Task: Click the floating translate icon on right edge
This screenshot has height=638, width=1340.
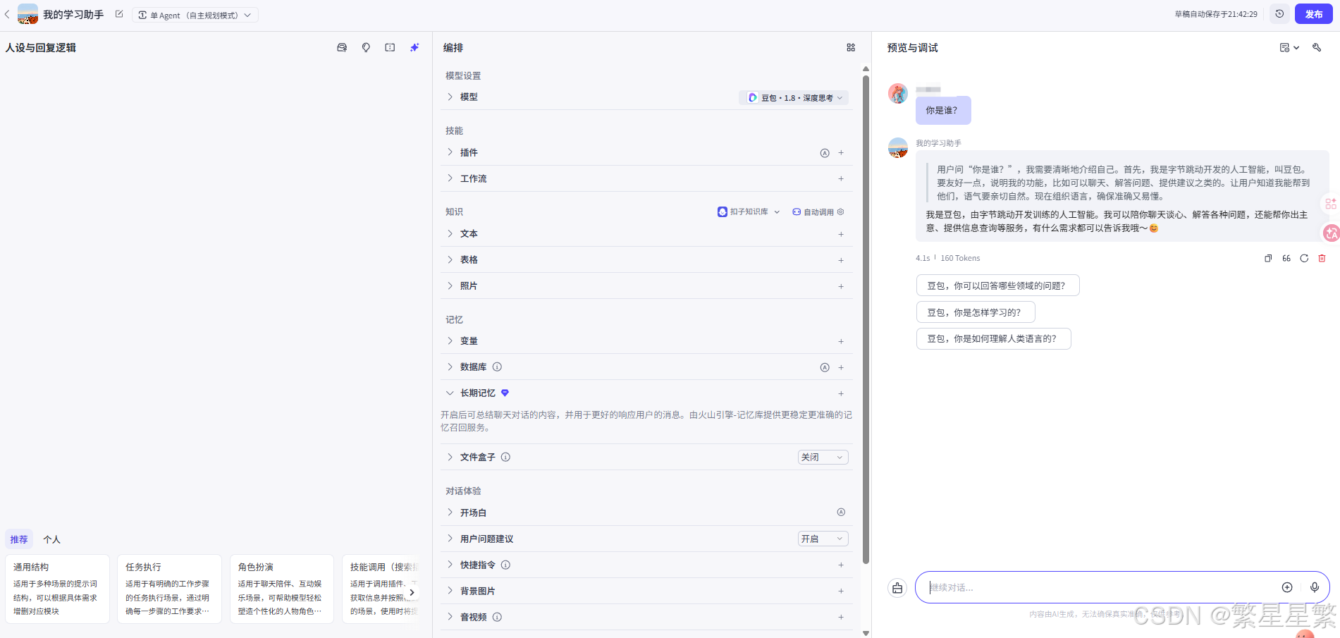Action: pos(1331,233)
